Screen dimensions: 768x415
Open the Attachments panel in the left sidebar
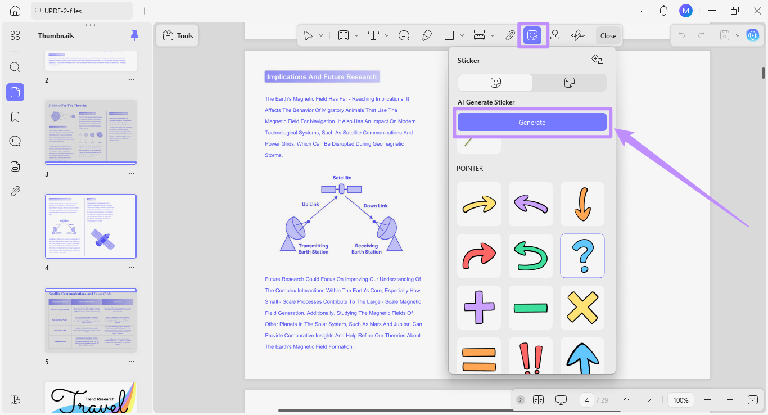(x=15, y=191)
